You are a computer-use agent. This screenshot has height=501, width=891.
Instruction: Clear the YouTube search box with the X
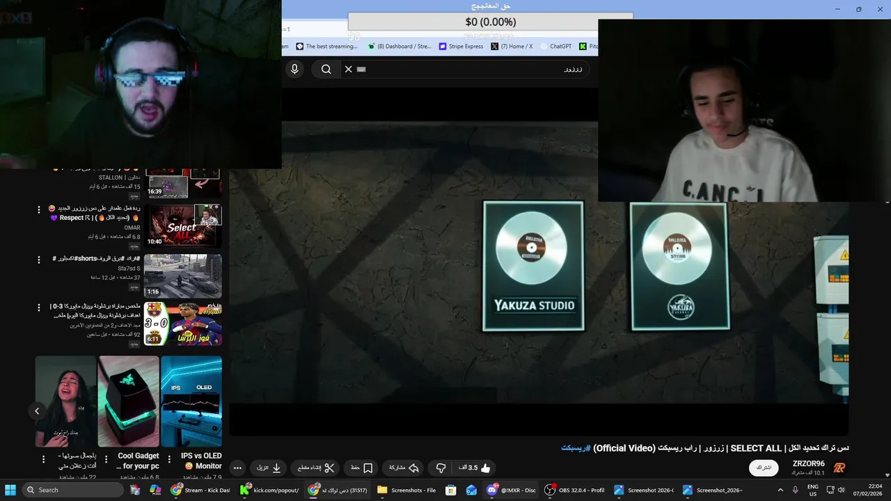tap(348, 69)
